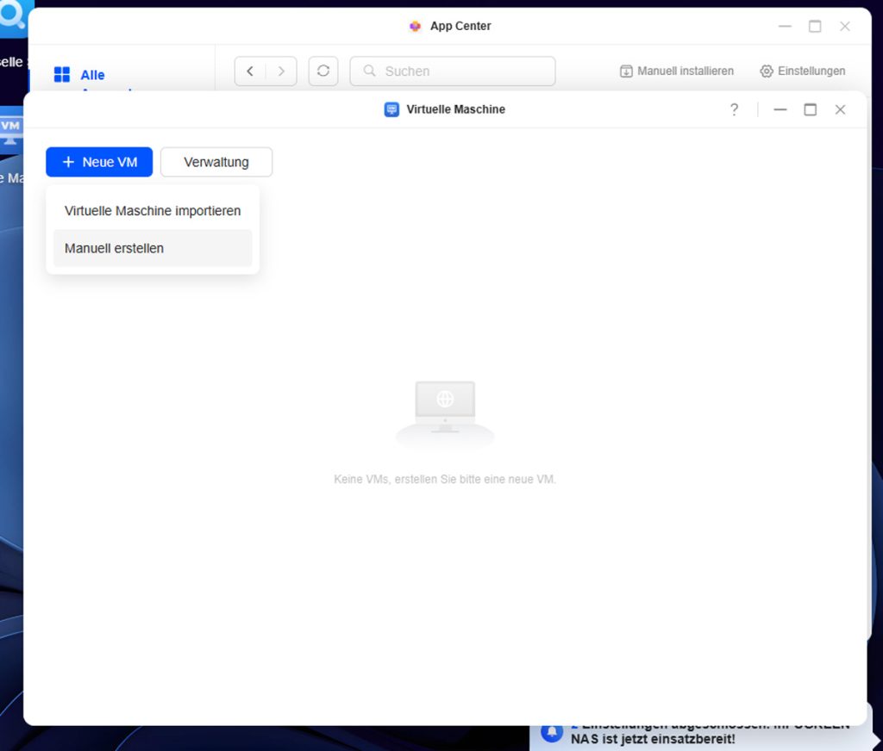Refresh the App Center list
This screenshot has height=751, width=883.
[323, 71]
